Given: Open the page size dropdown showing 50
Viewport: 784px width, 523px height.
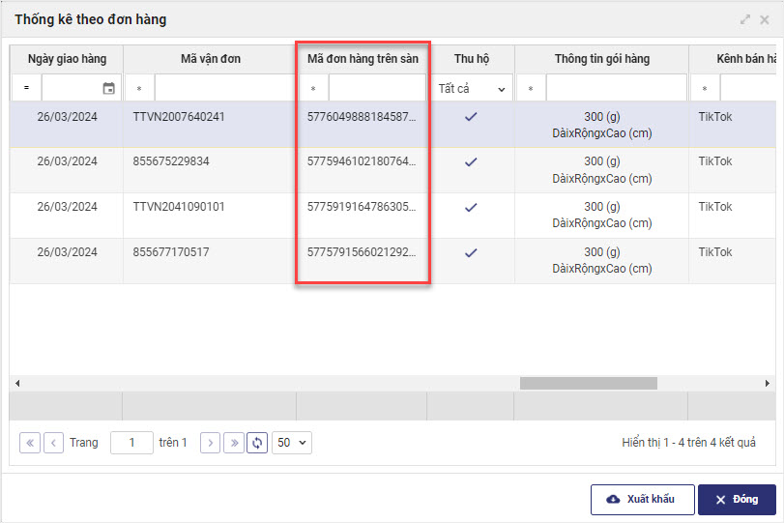Looking at the screenshot, I should [292, 443].
